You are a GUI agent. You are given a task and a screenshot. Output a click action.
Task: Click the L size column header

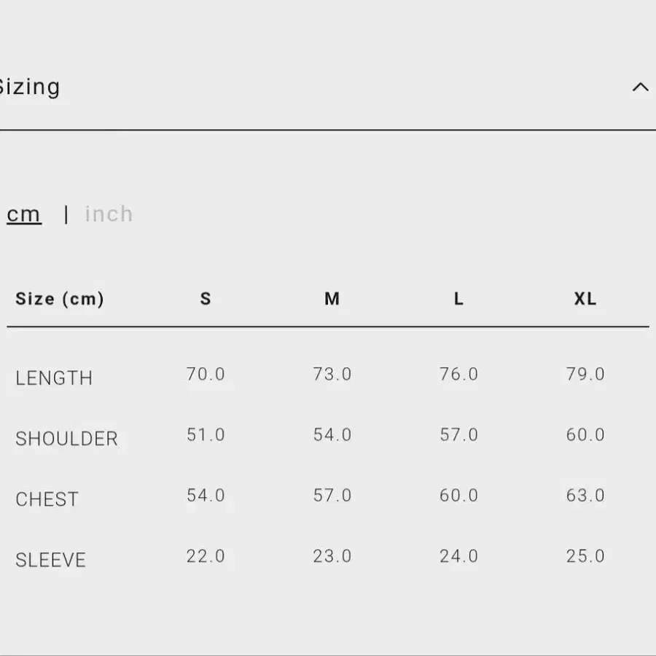458,299
